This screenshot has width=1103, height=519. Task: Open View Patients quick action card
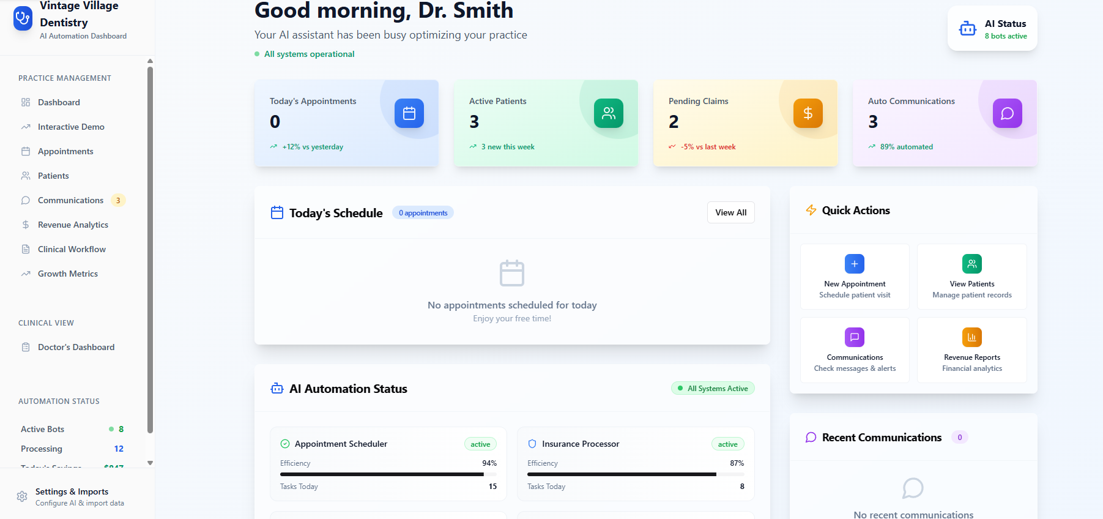(971, 277)
